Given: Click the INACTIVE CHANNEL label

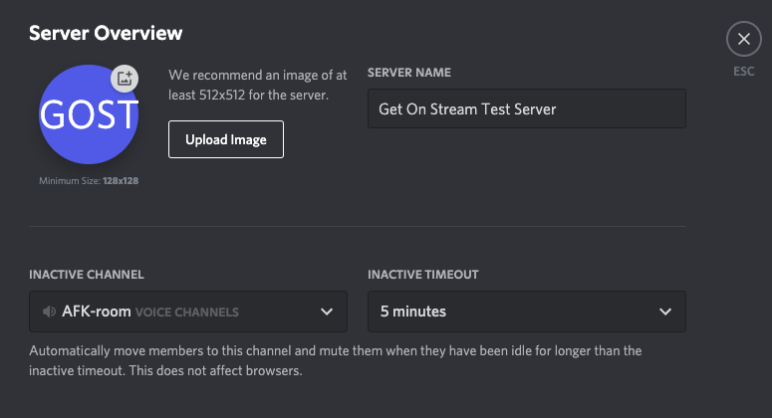Looking at the screenshot, I should point(87,274).
